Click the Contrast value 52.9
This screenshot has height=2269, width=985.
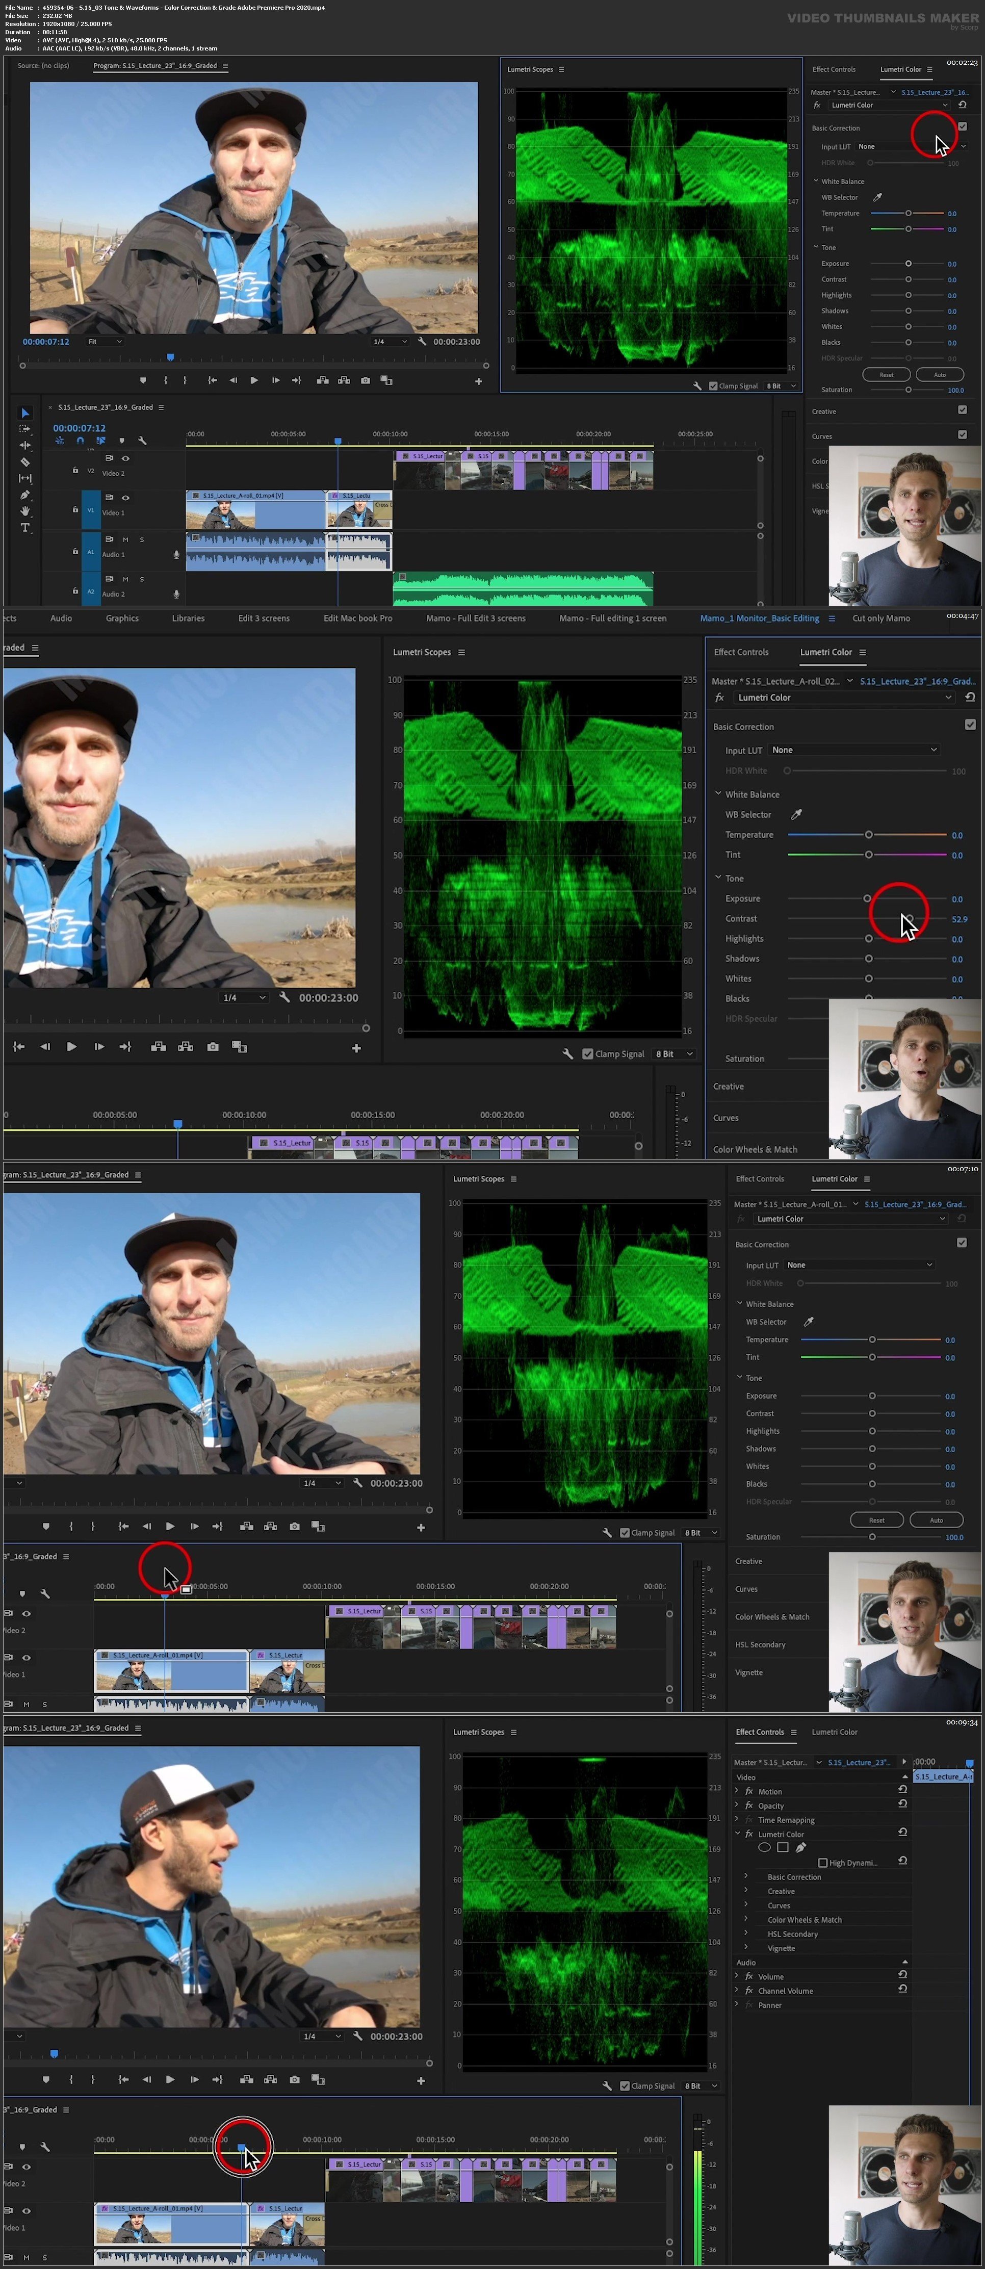960,919
